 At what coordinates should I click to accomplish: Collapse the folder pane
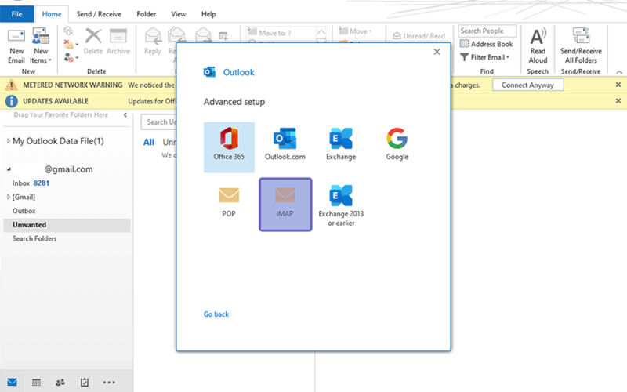(125, 114)
